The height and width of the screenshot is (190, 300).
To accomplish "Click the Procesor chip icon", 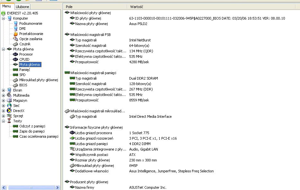I will pyautogui.click(x=15, y=54).
